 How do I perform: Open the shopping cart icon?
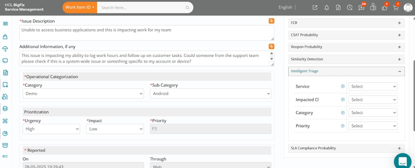point(396,8)
